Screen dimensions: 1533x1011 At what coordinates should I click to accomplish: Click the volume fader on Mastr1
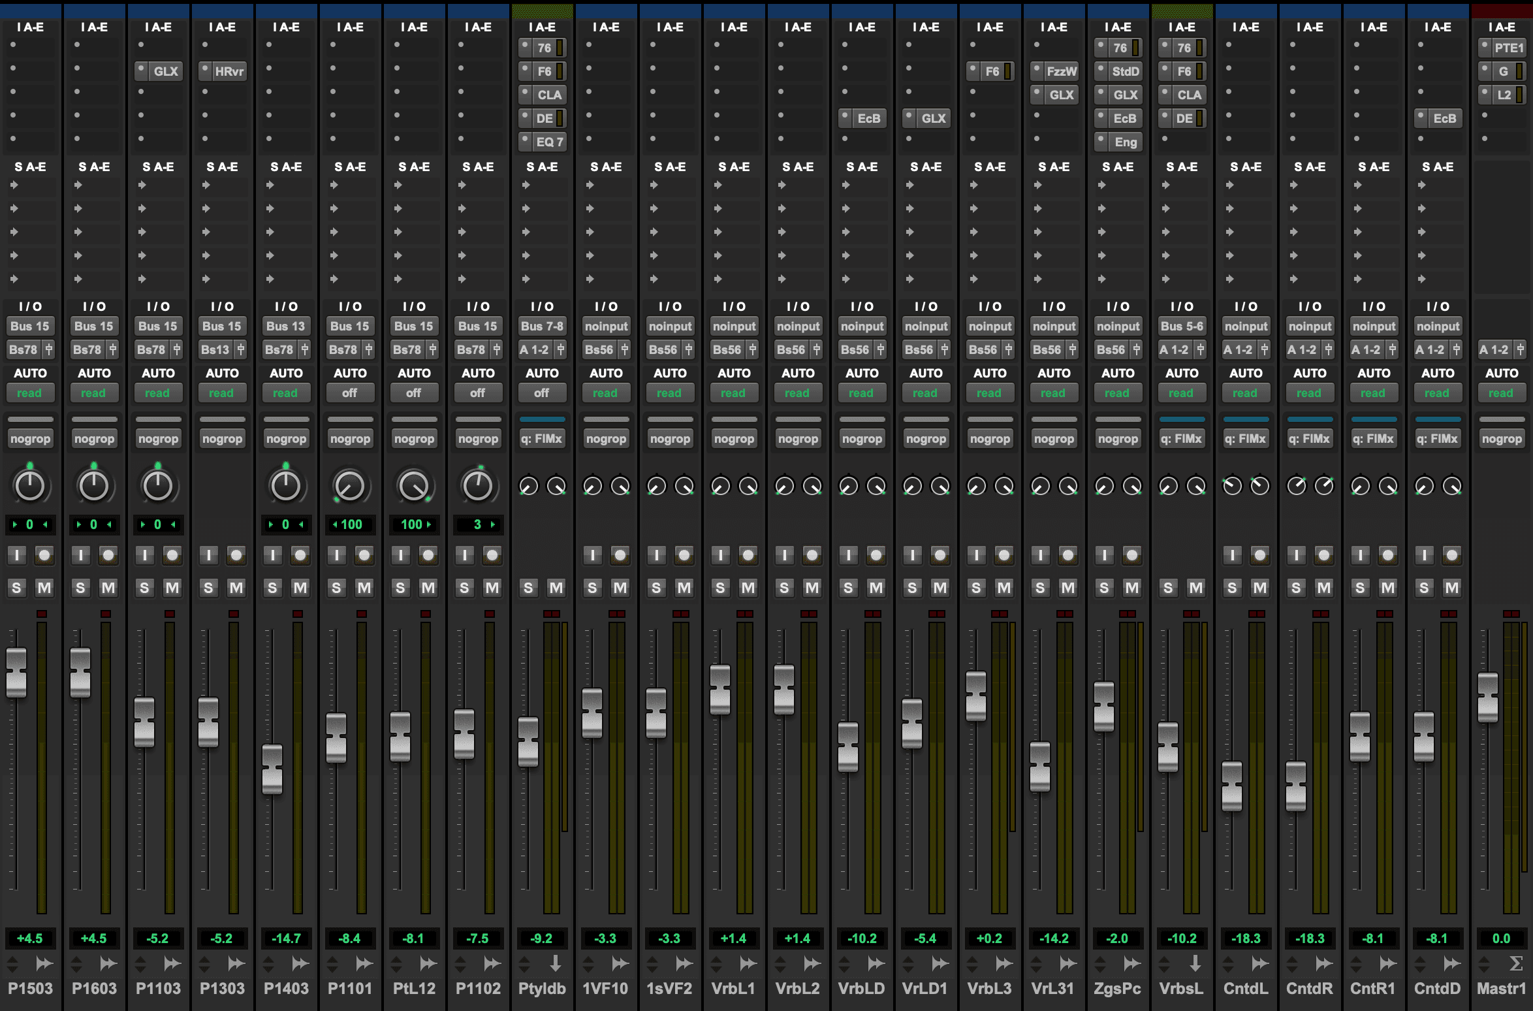click(x=1488, y=698)
